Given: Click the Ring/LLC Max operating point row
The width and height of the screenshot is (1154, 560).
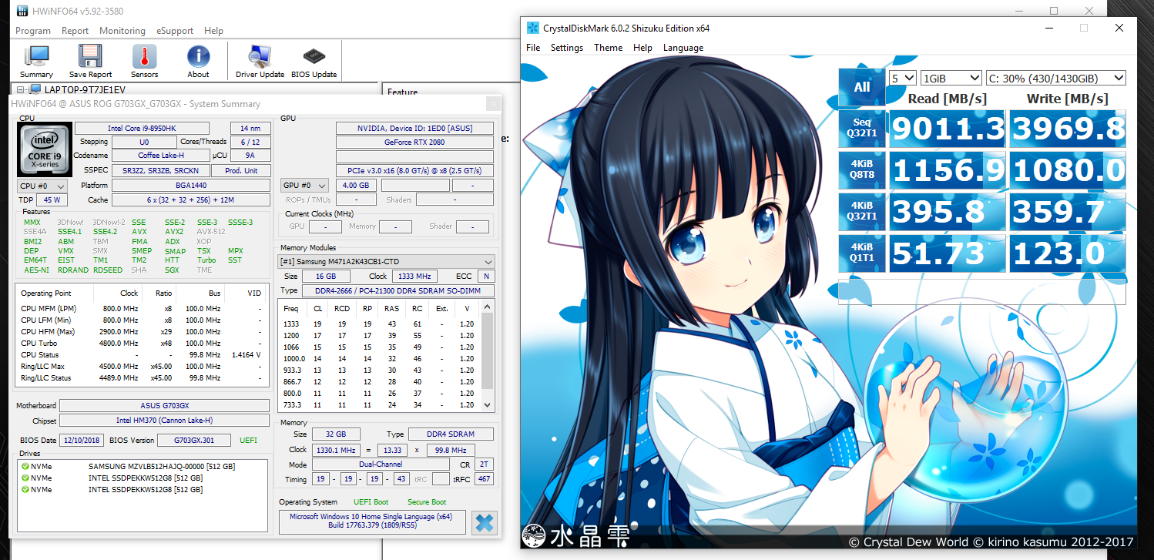Looking at the screenshot, I should tap(143, 367).
